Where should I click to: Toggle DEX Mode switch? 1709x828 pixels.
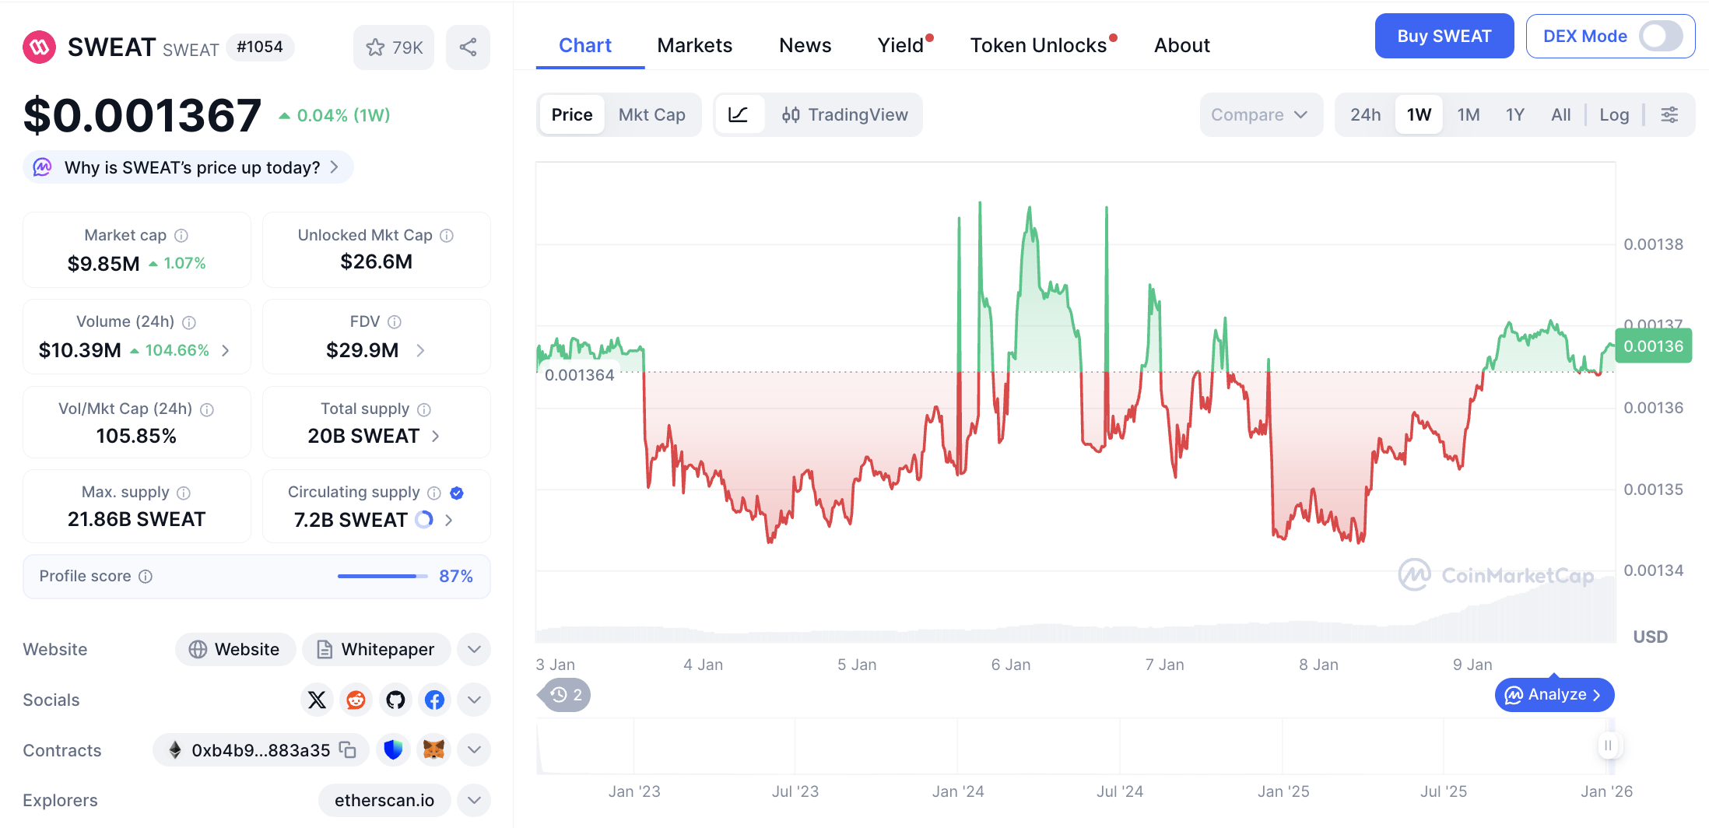1660,37
